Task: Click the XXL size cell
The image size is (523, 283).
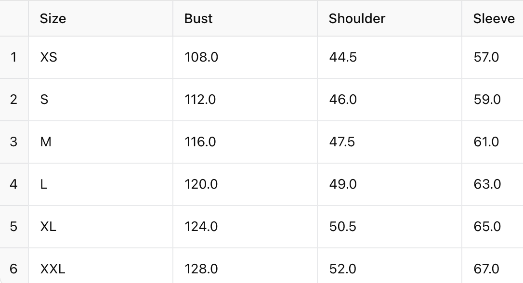Action: (52, 269)
